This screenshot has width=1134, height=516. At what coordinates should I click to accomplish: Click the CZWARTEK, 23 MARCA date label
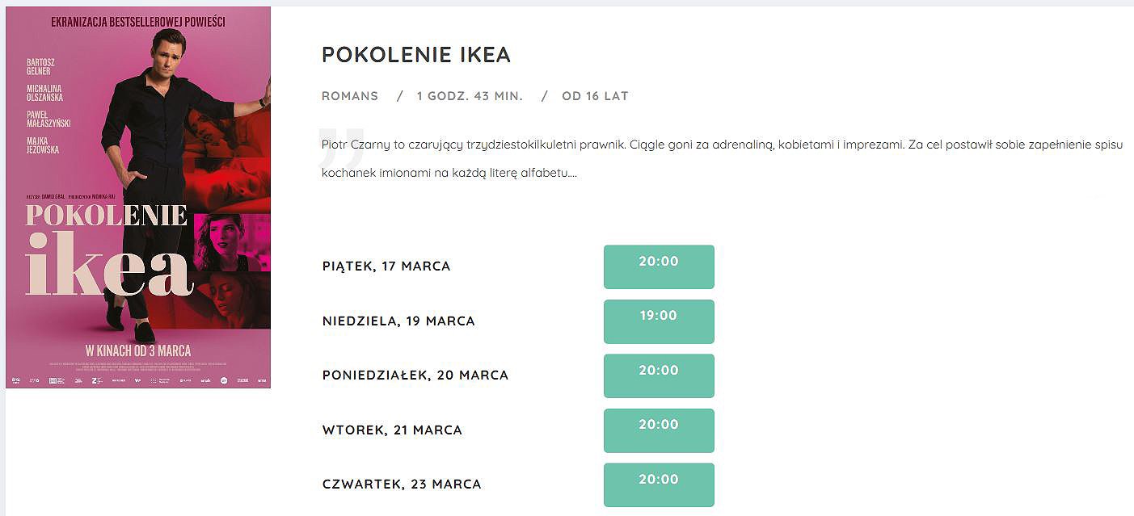coord(402,485)
